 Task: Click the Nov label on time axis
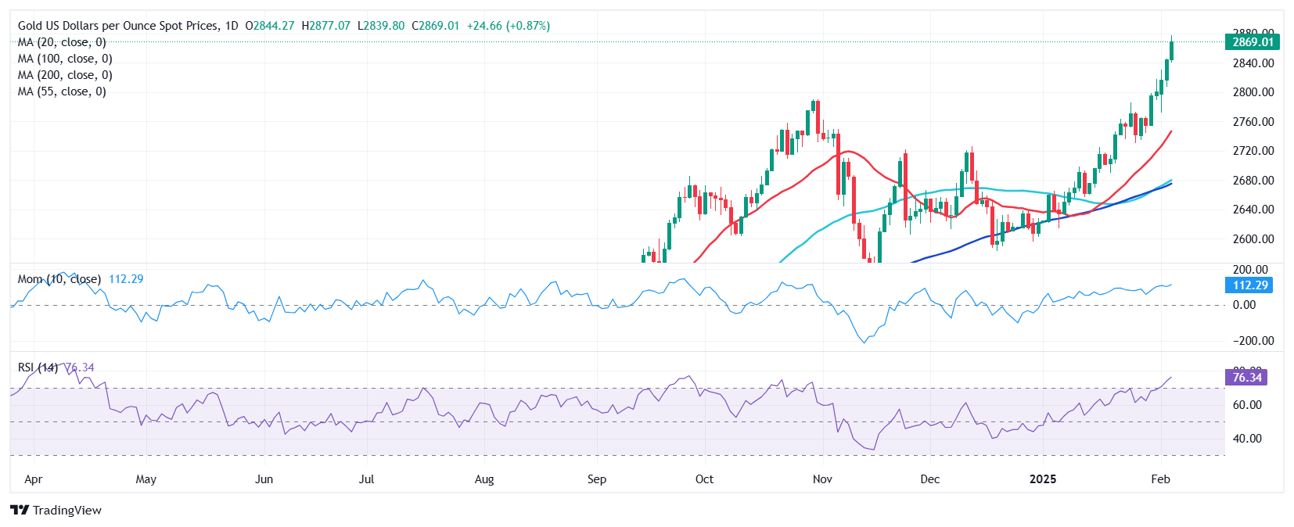coord(822,479)
